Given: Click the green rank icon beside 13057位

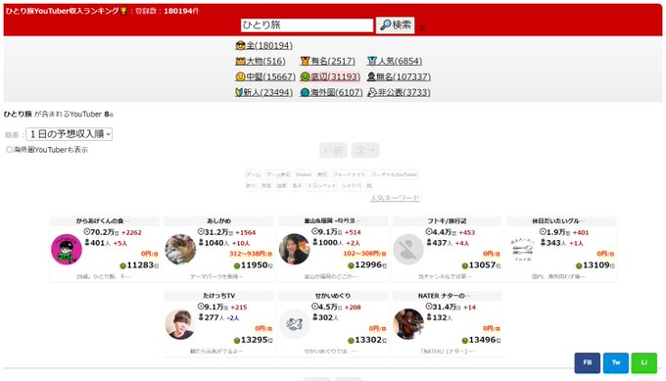Looking at the screenshot, I should 464,265.
